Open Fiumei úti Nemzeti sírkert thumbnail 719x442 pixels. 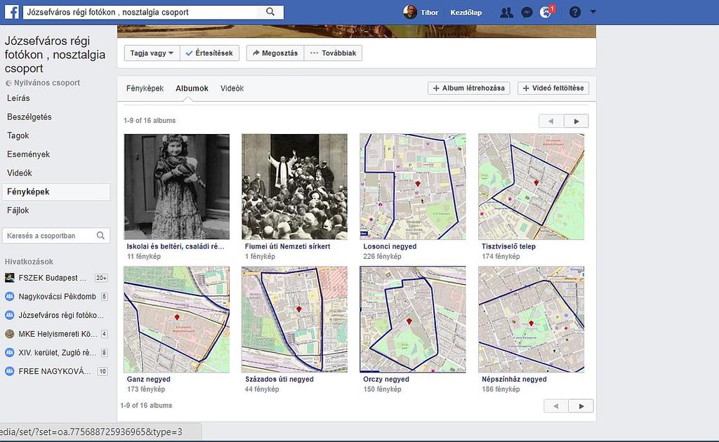294,187
